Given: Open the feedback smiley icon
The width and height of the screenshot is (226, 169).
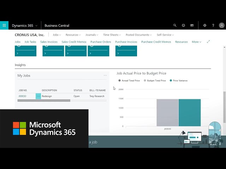Looking at the screenshot, I should [183, 25].
